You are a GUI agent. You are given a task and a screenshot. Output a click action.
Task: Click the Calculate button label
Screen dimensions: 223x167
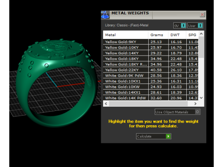click(x=144, y=136)
